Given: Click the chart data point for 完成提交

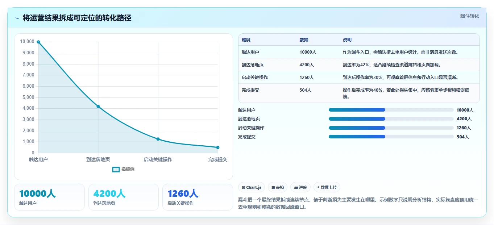Looking at the screenshot, I should tap(218, 147).
